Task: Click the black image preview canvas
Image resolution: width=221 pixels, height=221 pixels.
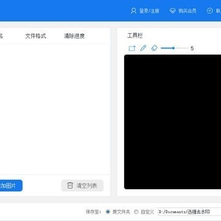Action: pyautogui.click(x=173, y=122)
